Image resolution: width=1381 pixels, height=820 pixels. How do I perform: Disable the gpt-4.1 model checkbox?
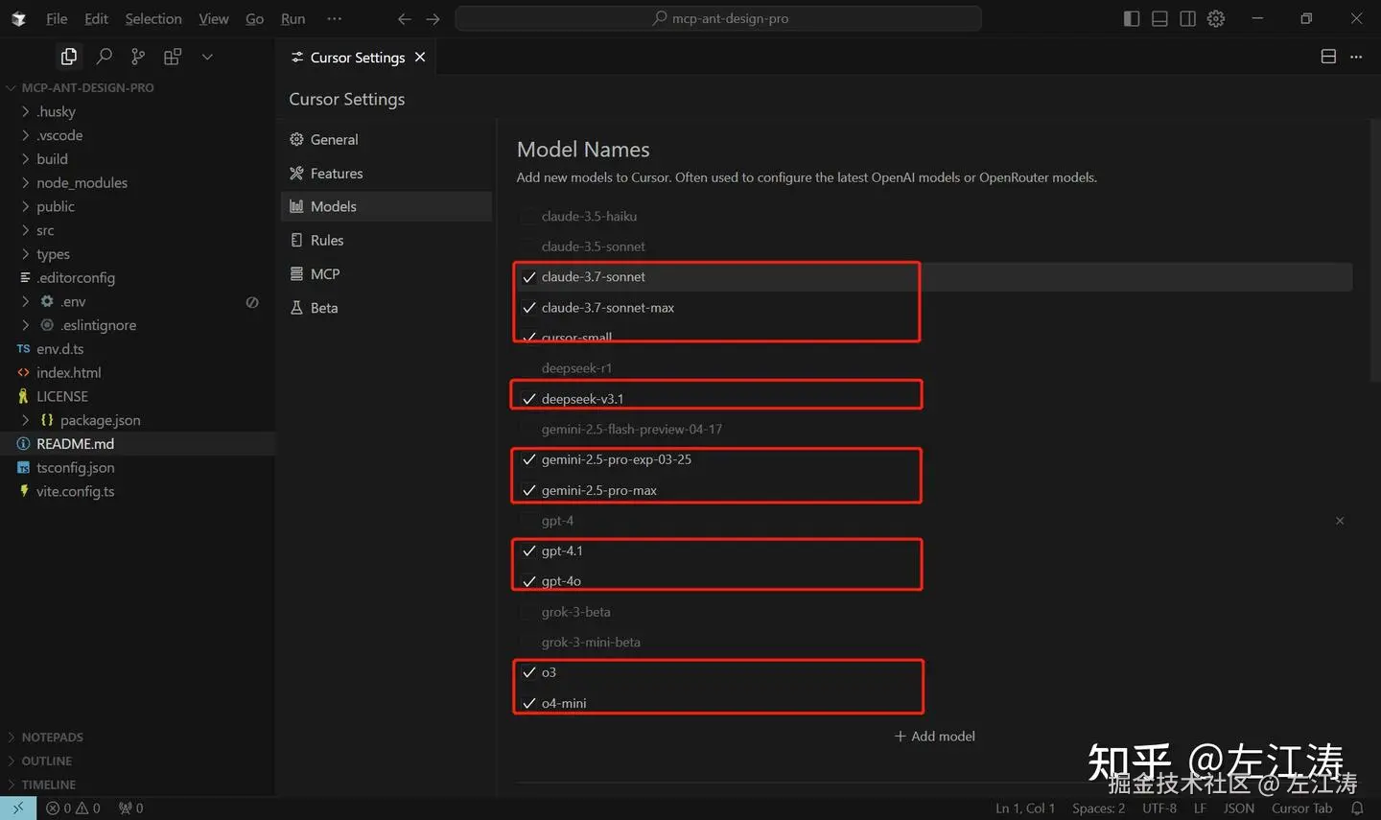529,551
